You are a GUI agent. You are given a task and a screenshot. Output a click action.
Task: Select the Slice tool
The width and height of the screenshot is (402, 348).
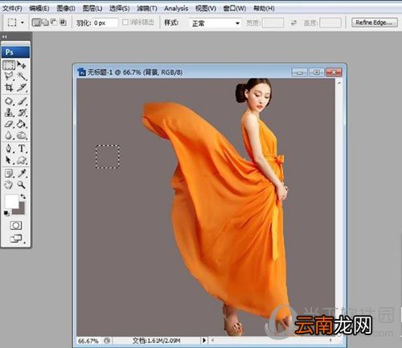(22, 88)
